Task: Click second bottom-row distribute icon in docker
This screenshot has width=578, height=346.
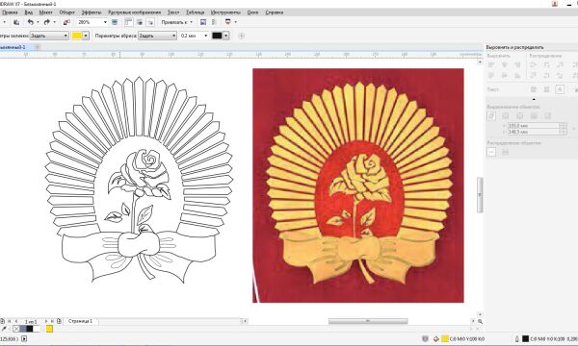Action: [547, 76]
